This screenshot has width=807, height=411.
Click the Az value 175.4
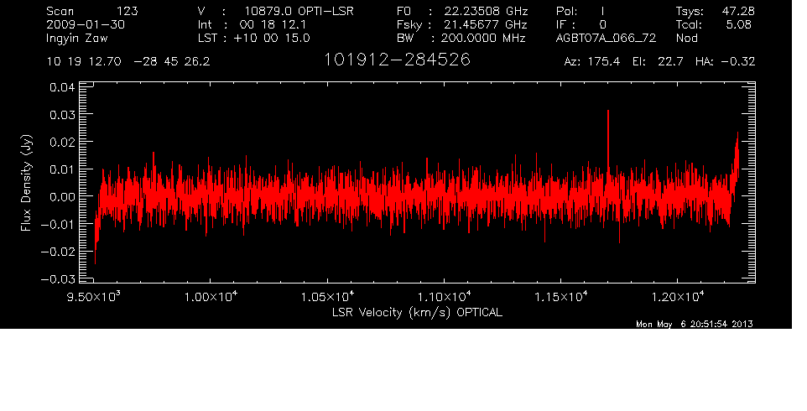click(602, 61)
